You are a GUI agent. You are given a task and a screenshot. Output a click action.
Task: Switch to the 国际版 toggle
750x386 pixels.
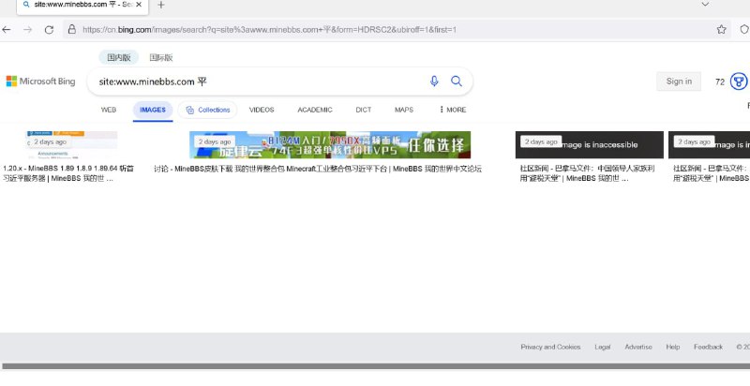160,57
